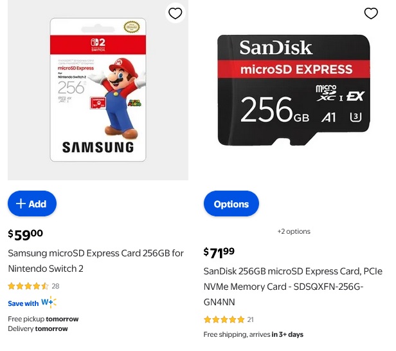Viewport: 396px width, 351px height.
Task: View the SanDisk microSD Express product image
Action: 294,90
